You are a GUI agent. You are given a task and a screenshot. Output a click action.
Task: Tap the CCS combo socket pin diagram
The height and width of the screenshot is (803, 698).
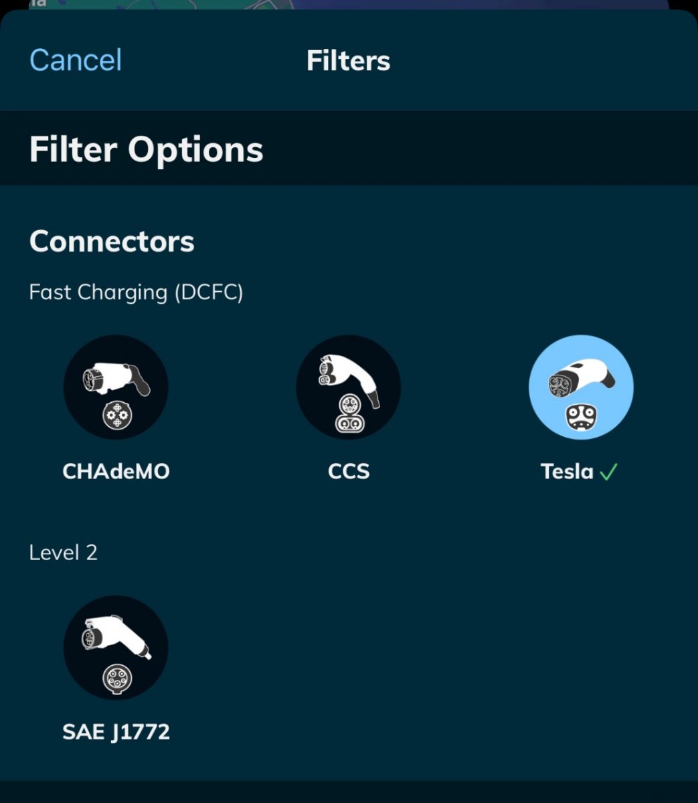pyautogui.click(x=348, y=415)
